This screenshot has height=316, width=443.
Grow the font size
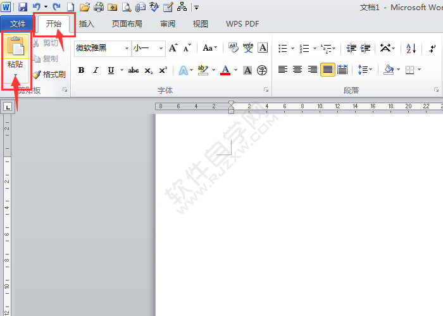coord(173,48)
